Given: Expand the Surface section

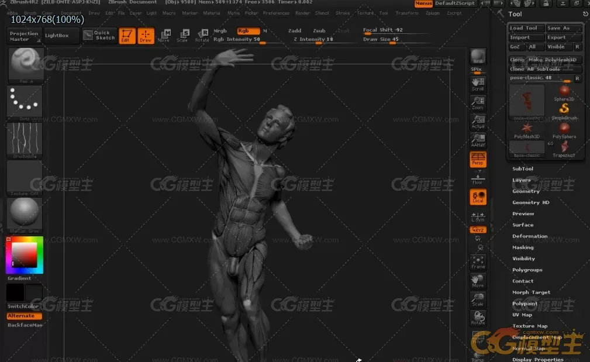Looking at the screenshot, I should pyautogui.click(x=523, y=225).
